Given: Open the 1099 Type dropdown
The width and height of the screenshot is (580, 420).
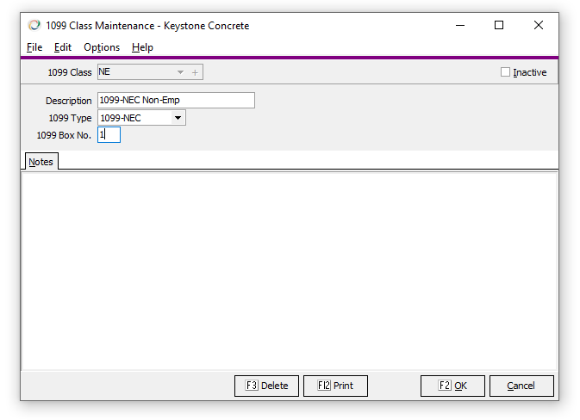Looking at the screenshot, I should point(178,118).
